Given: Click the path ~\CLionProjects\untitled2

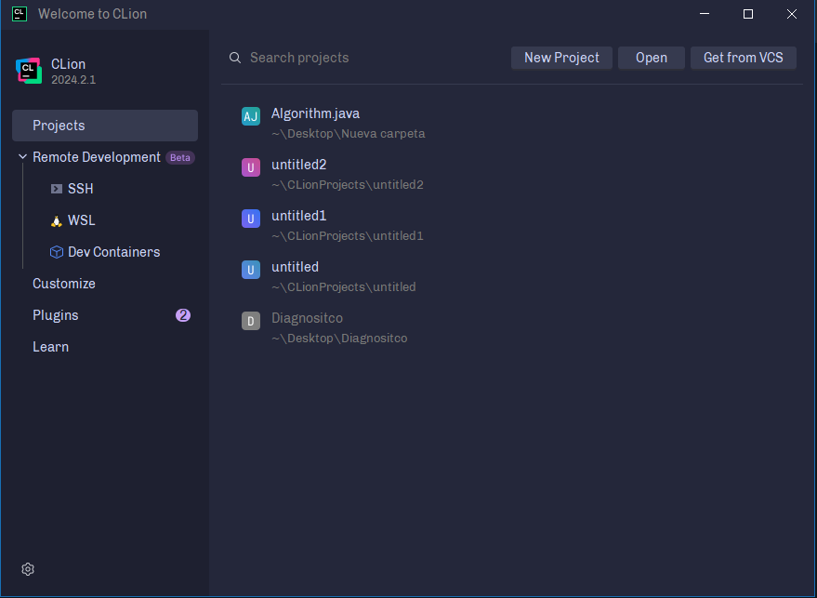Looking at the screenshot, I should coord(348,185).
